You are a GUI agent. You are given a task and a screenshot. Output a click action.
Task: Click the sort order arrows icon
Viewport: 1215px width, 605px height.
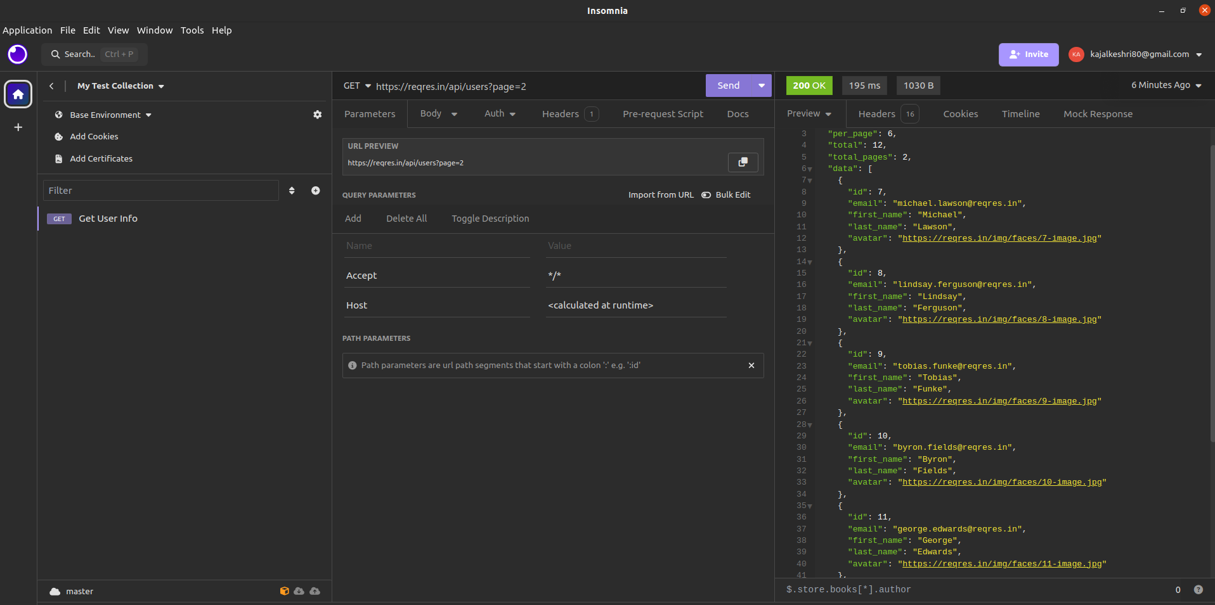[292, 191]
